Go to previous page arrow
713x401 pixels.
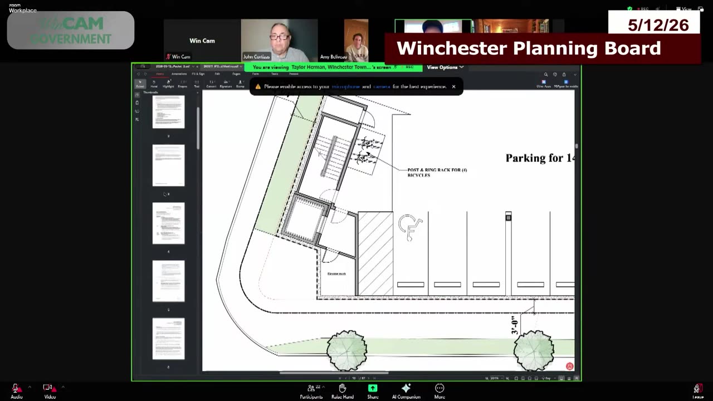pyautogui.click(x=346, y=378)
